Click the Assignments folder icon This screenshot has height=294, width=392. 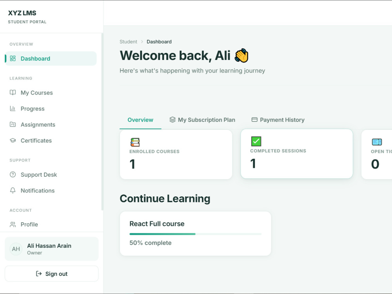(13, 124)
